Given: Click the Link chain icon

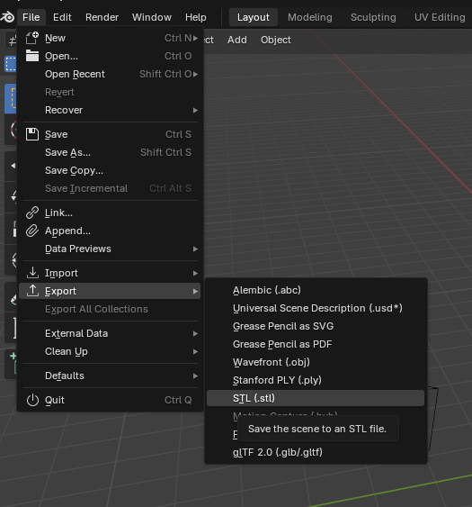Looking at the screenshot, I should [32, 213].
